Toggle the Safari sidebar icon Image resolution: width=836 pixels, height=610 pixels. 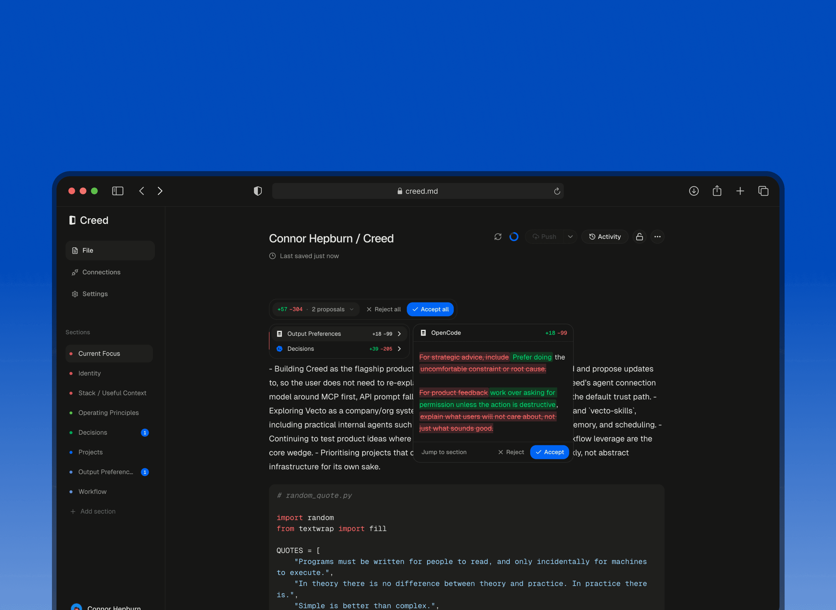pyautogui.click(x=117, y=191)
